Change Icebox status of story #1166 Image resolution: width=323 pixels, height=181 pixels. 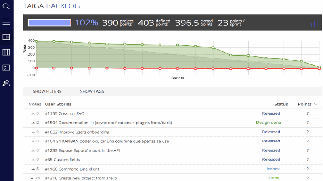[273, 169]
